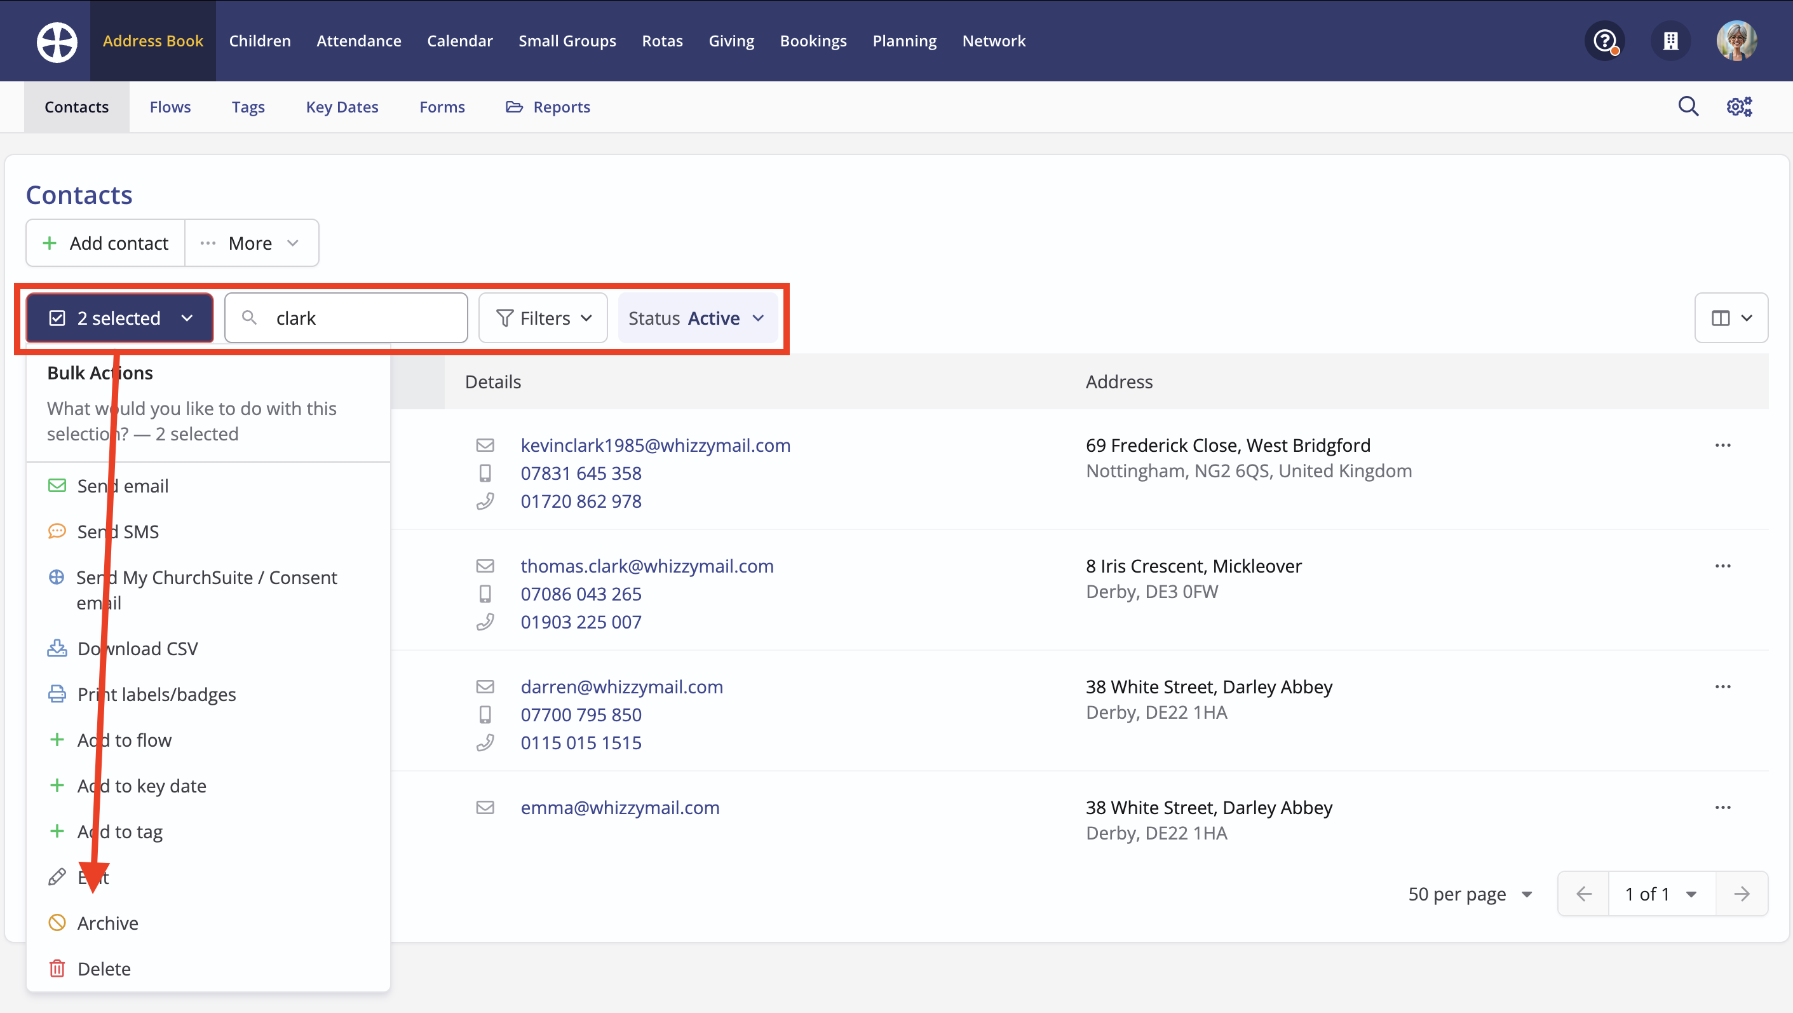Switch to the Flows tab
1793x1013 pixels.
(170, 107)
